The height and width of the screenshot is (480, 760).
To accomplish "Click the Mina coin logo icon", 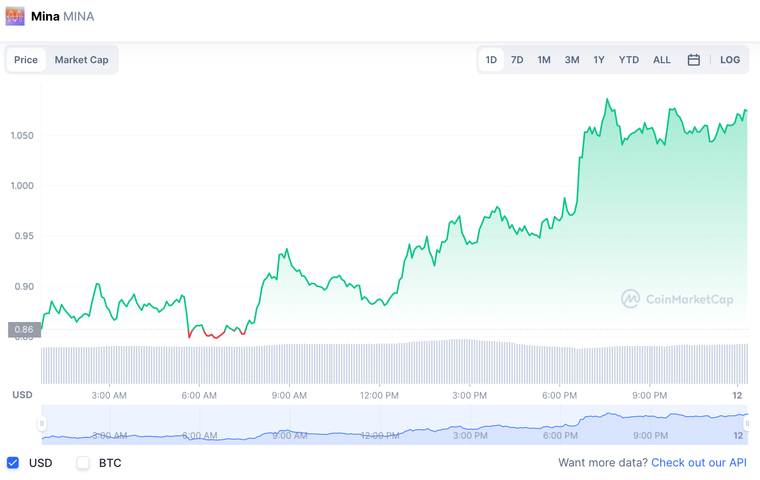I will [15, 17].
